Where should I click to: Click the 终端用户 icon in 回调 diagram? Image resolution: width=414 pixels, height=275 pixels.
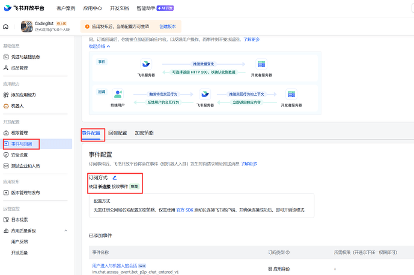[x=118, y=94]
